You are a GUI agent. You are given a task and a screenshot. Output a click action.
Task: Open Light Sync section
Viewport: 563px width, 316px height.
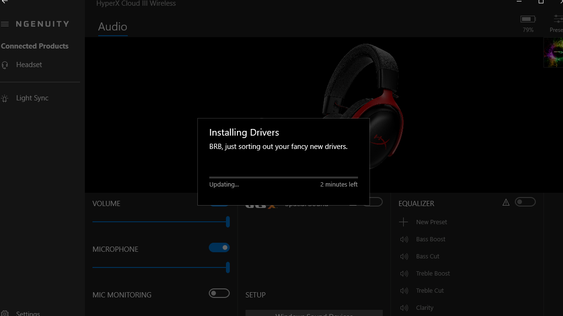click(x=32, y=98)
